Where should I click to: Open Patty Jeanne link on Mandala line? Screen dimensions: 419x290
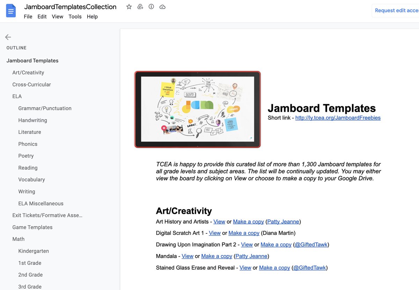[251, 256]
